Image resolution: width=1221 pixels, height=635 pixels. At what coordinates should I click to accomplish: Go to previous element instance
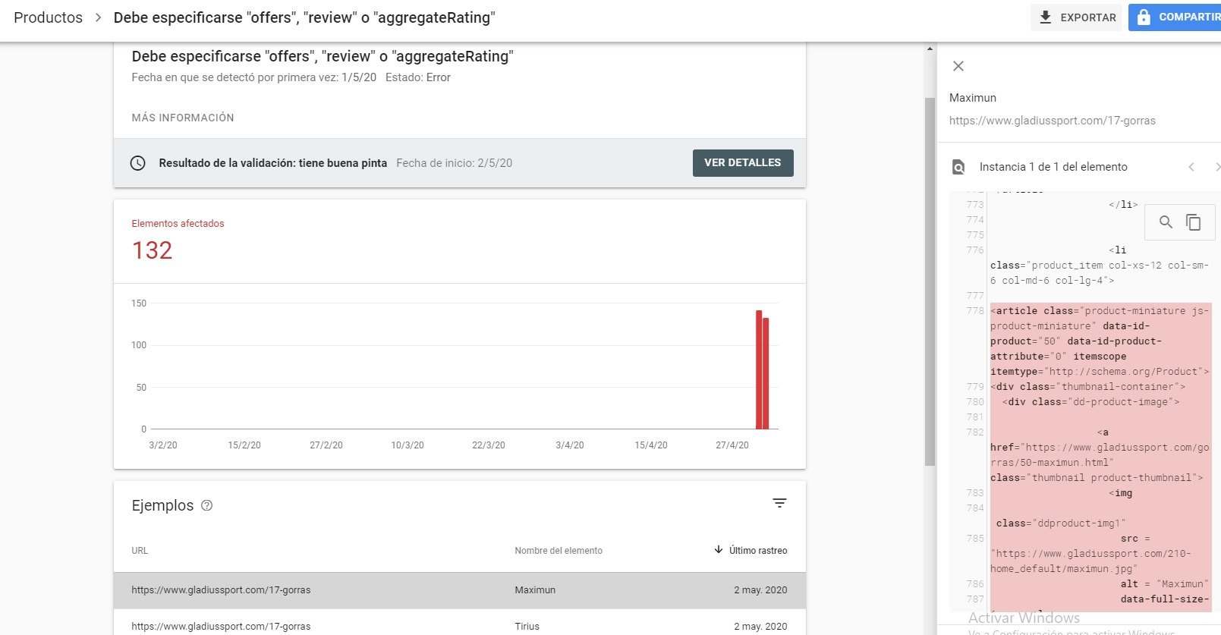pyautogui.click(x=1191, y=167)
